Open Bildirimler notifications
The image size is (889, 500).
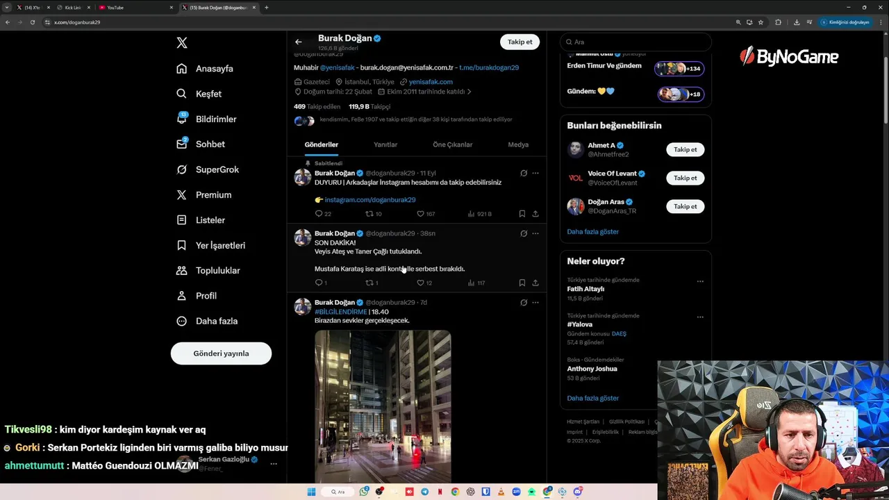206,119
